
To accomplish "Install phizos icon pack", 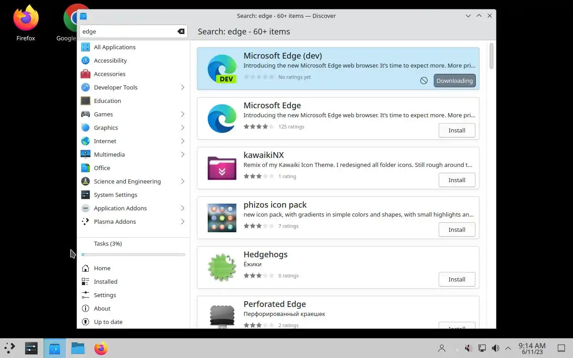I will [x=457, y=230].
